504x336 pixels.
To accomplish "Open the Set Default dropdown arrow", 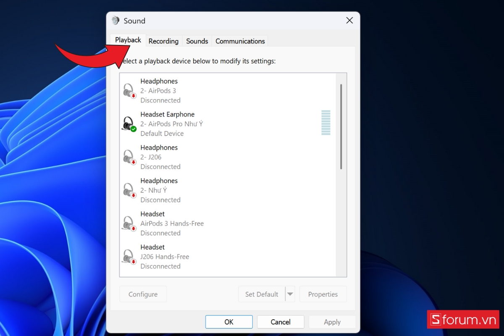I will tap(291, 294).
